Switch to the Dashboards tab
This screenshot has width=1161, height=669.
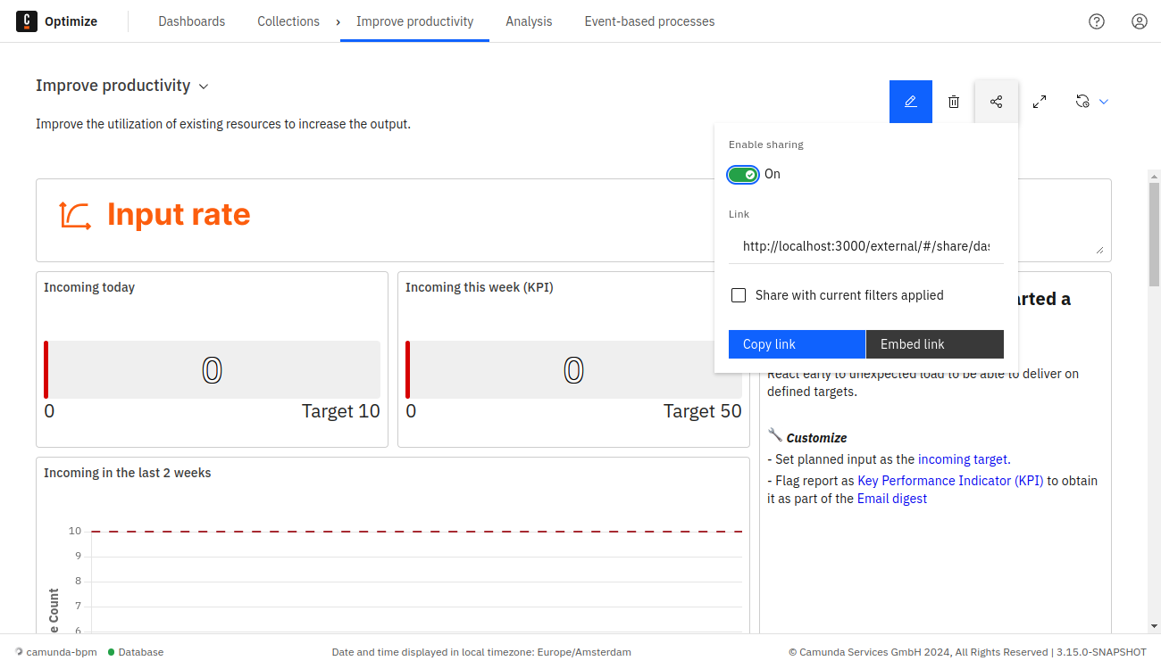(x=192, y=21)
